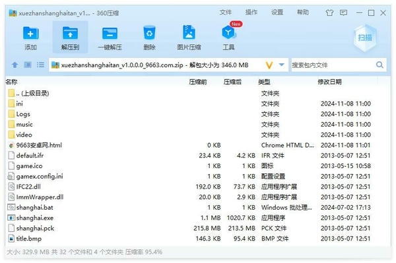
Task: Minimize the 360压缩 window
Action: [x=359, y=13]
